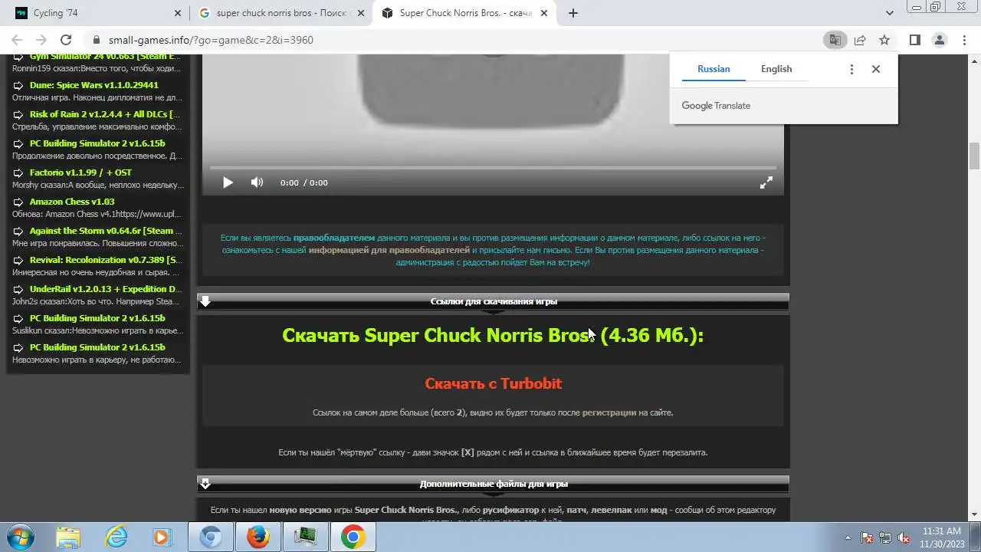
Task: Click the video progress bar
Action: [x=493, y=167]
